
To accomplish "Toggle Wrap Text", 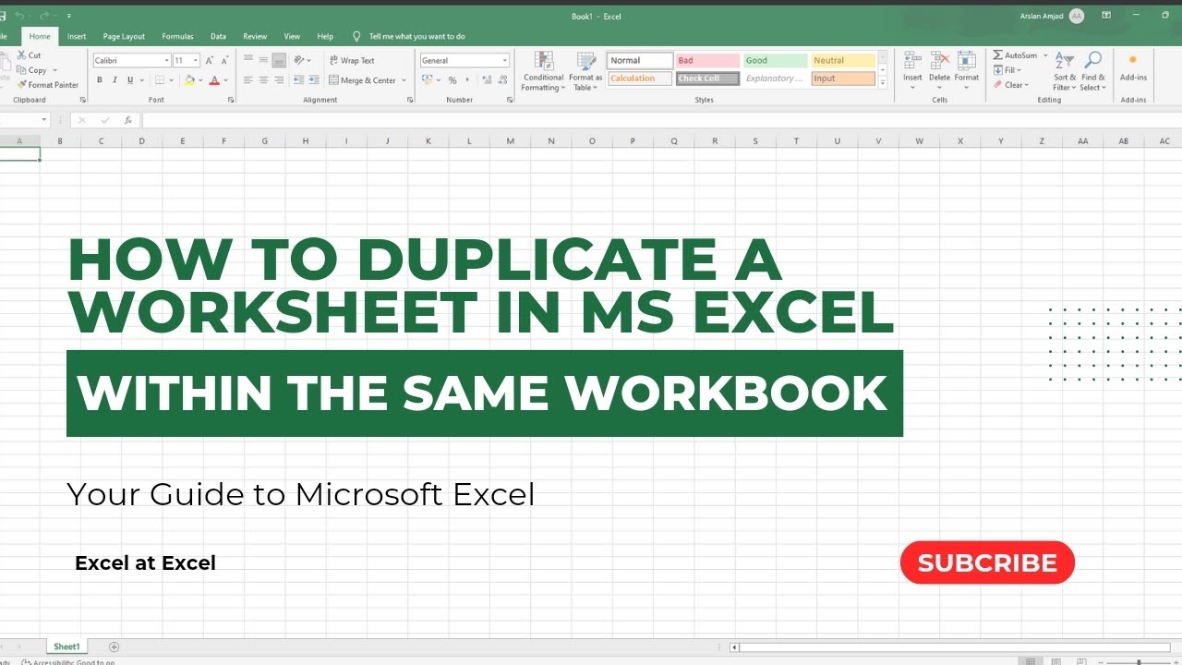I will (352, 60).
